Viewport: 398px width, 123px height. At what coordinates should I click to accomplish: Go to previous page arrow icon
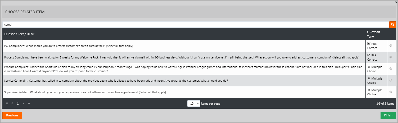[12, 104]
